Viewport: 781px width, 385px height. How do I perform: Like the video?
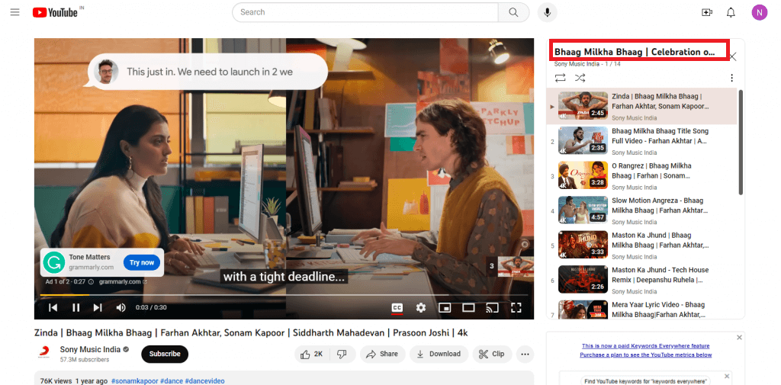tap(311, 354)
